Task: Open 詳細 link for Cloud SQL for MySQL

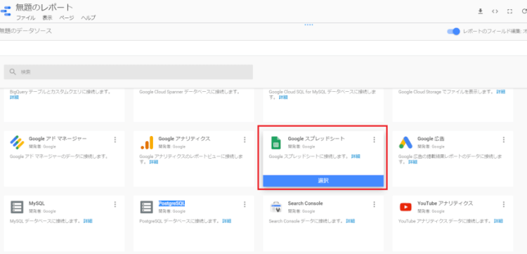Action: [x=283, y=98]
